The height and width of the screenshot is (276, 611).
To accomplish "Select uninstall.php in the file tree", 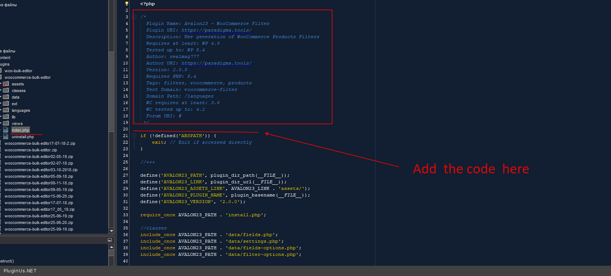I will coord(22,137).
